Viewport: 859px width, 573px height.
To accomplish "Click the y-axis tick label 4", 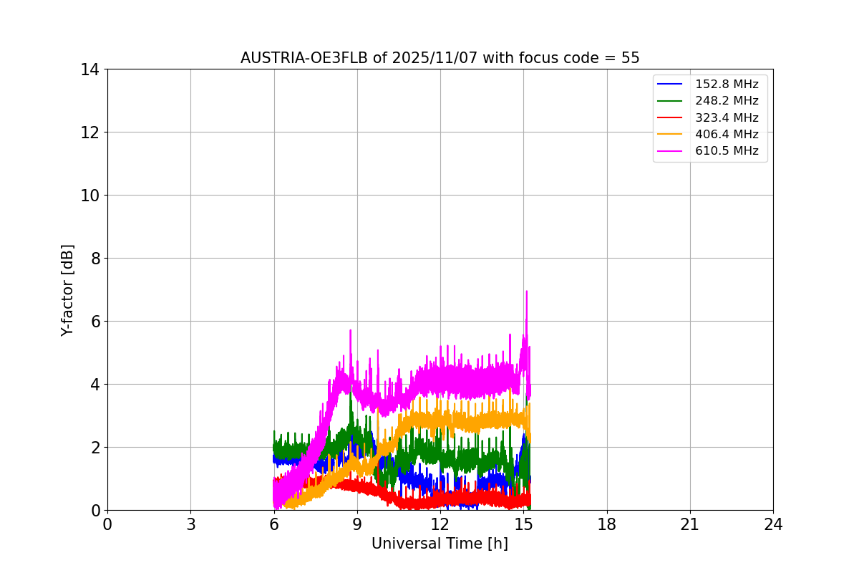I will pyautogui.click(x=94, y=385).
